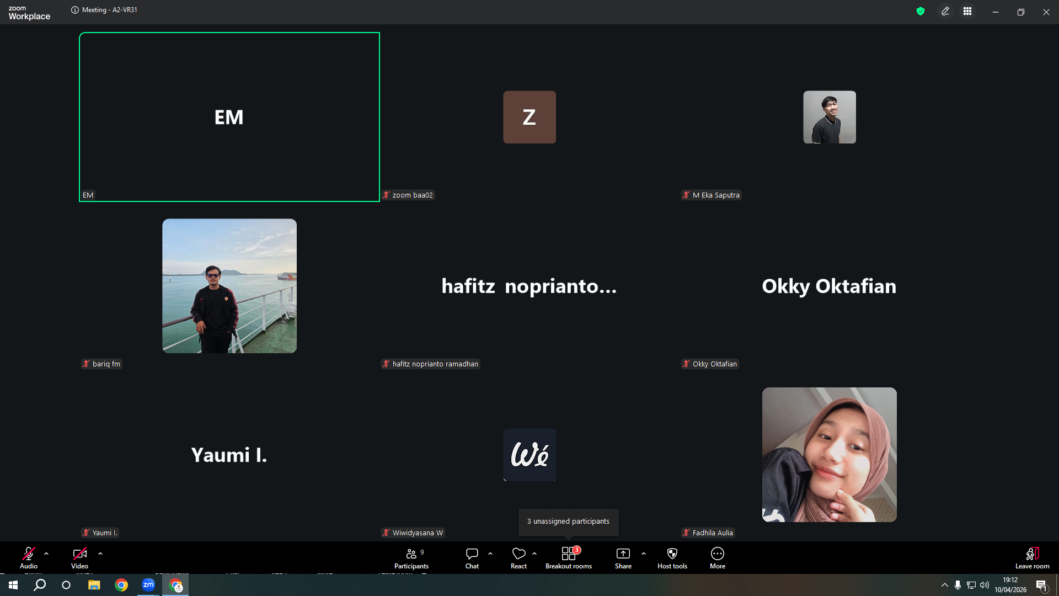This screenshot has height=596, width=1059.
Task: Click hafitz noprianto name tile
Action: coord(529,286)
